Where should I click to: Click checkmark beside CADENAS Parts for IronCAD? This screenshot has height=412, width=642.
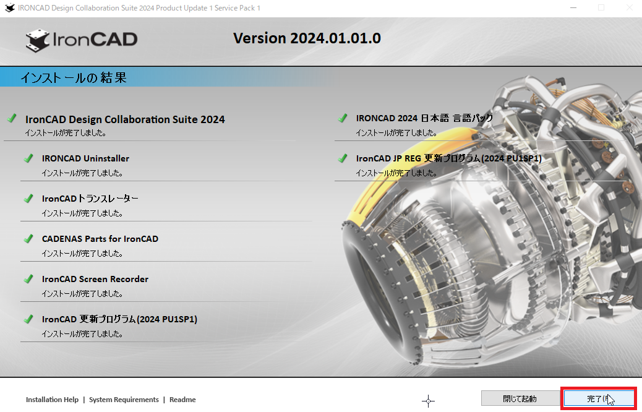[28, 238]
